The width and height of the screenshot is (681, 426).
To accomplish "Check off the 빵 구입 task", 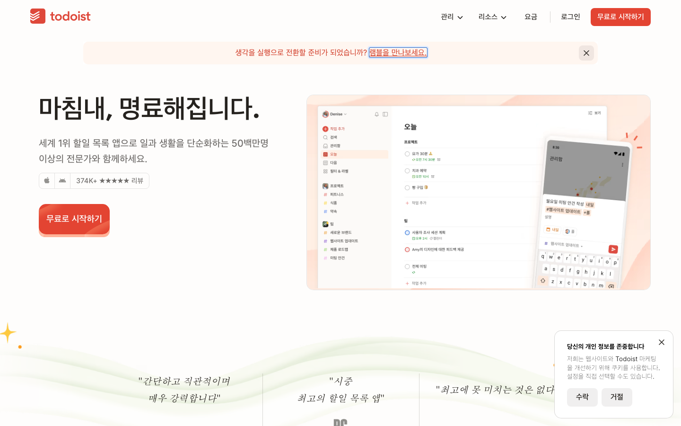I will pos(407,188).
